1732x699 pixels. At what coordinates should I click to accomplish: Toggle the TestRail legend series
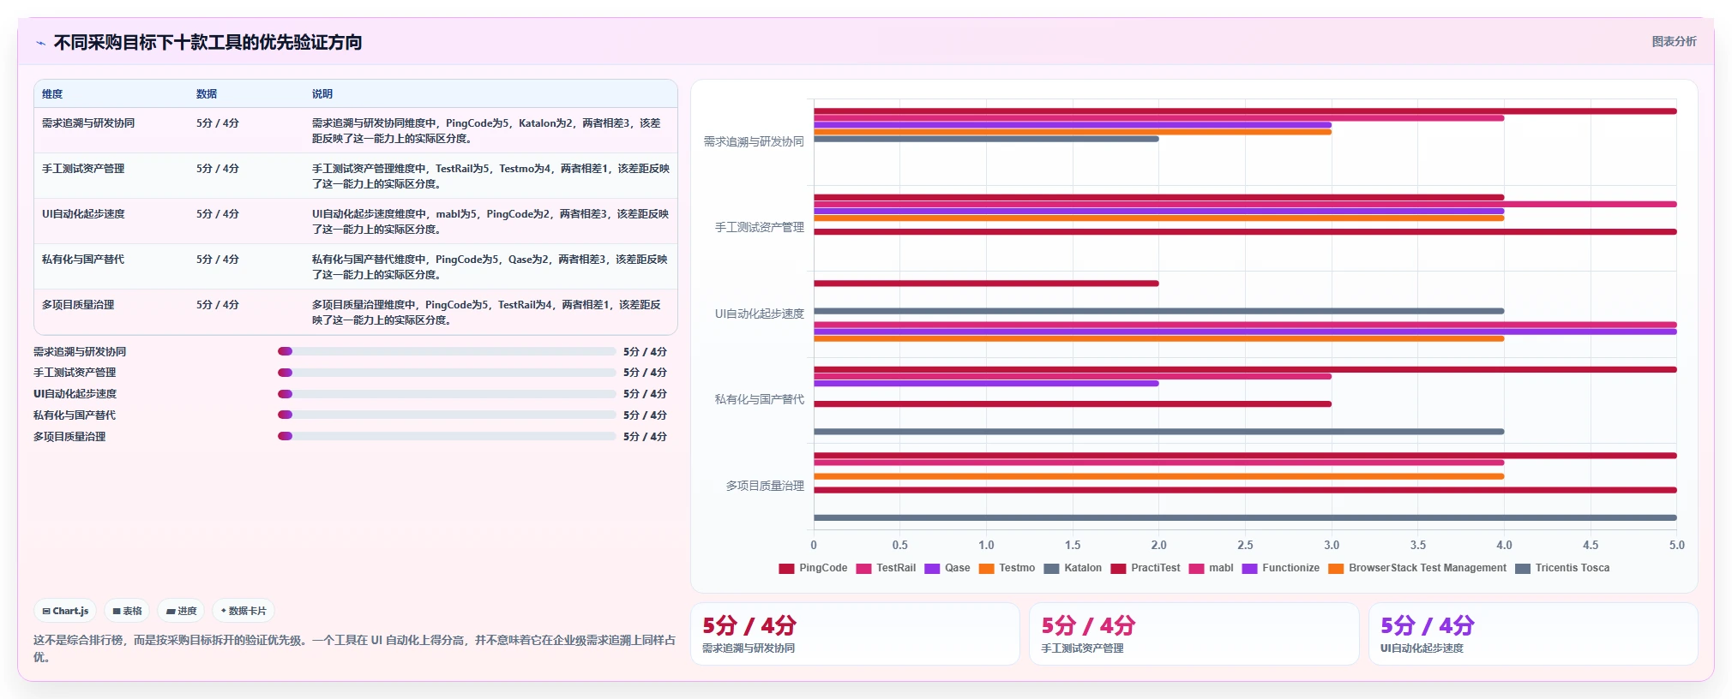[x=886, y=568]
